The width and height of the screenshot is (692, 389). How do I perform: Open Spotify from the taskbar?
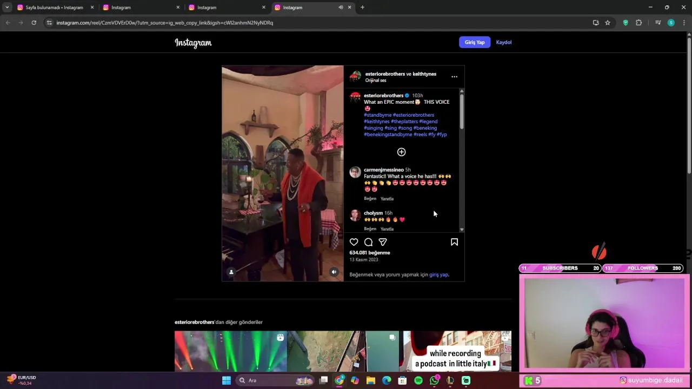pos(418,380)
